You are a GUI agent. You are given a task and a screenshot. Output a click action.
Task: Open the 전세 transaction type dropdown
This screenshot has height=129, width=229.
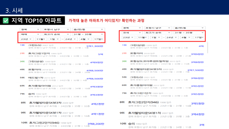point(132,33)
